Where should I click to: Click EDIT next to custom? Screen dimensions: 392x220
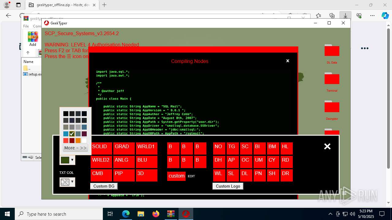tap(191, 176)
